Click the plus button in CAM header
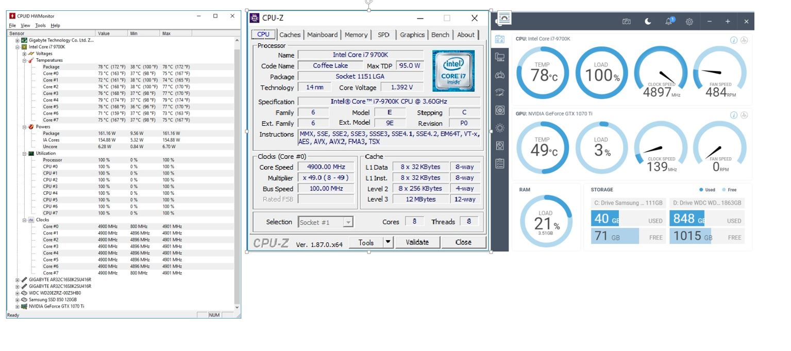The height and width of the screenshot is (351, 791). pos(728,22)
